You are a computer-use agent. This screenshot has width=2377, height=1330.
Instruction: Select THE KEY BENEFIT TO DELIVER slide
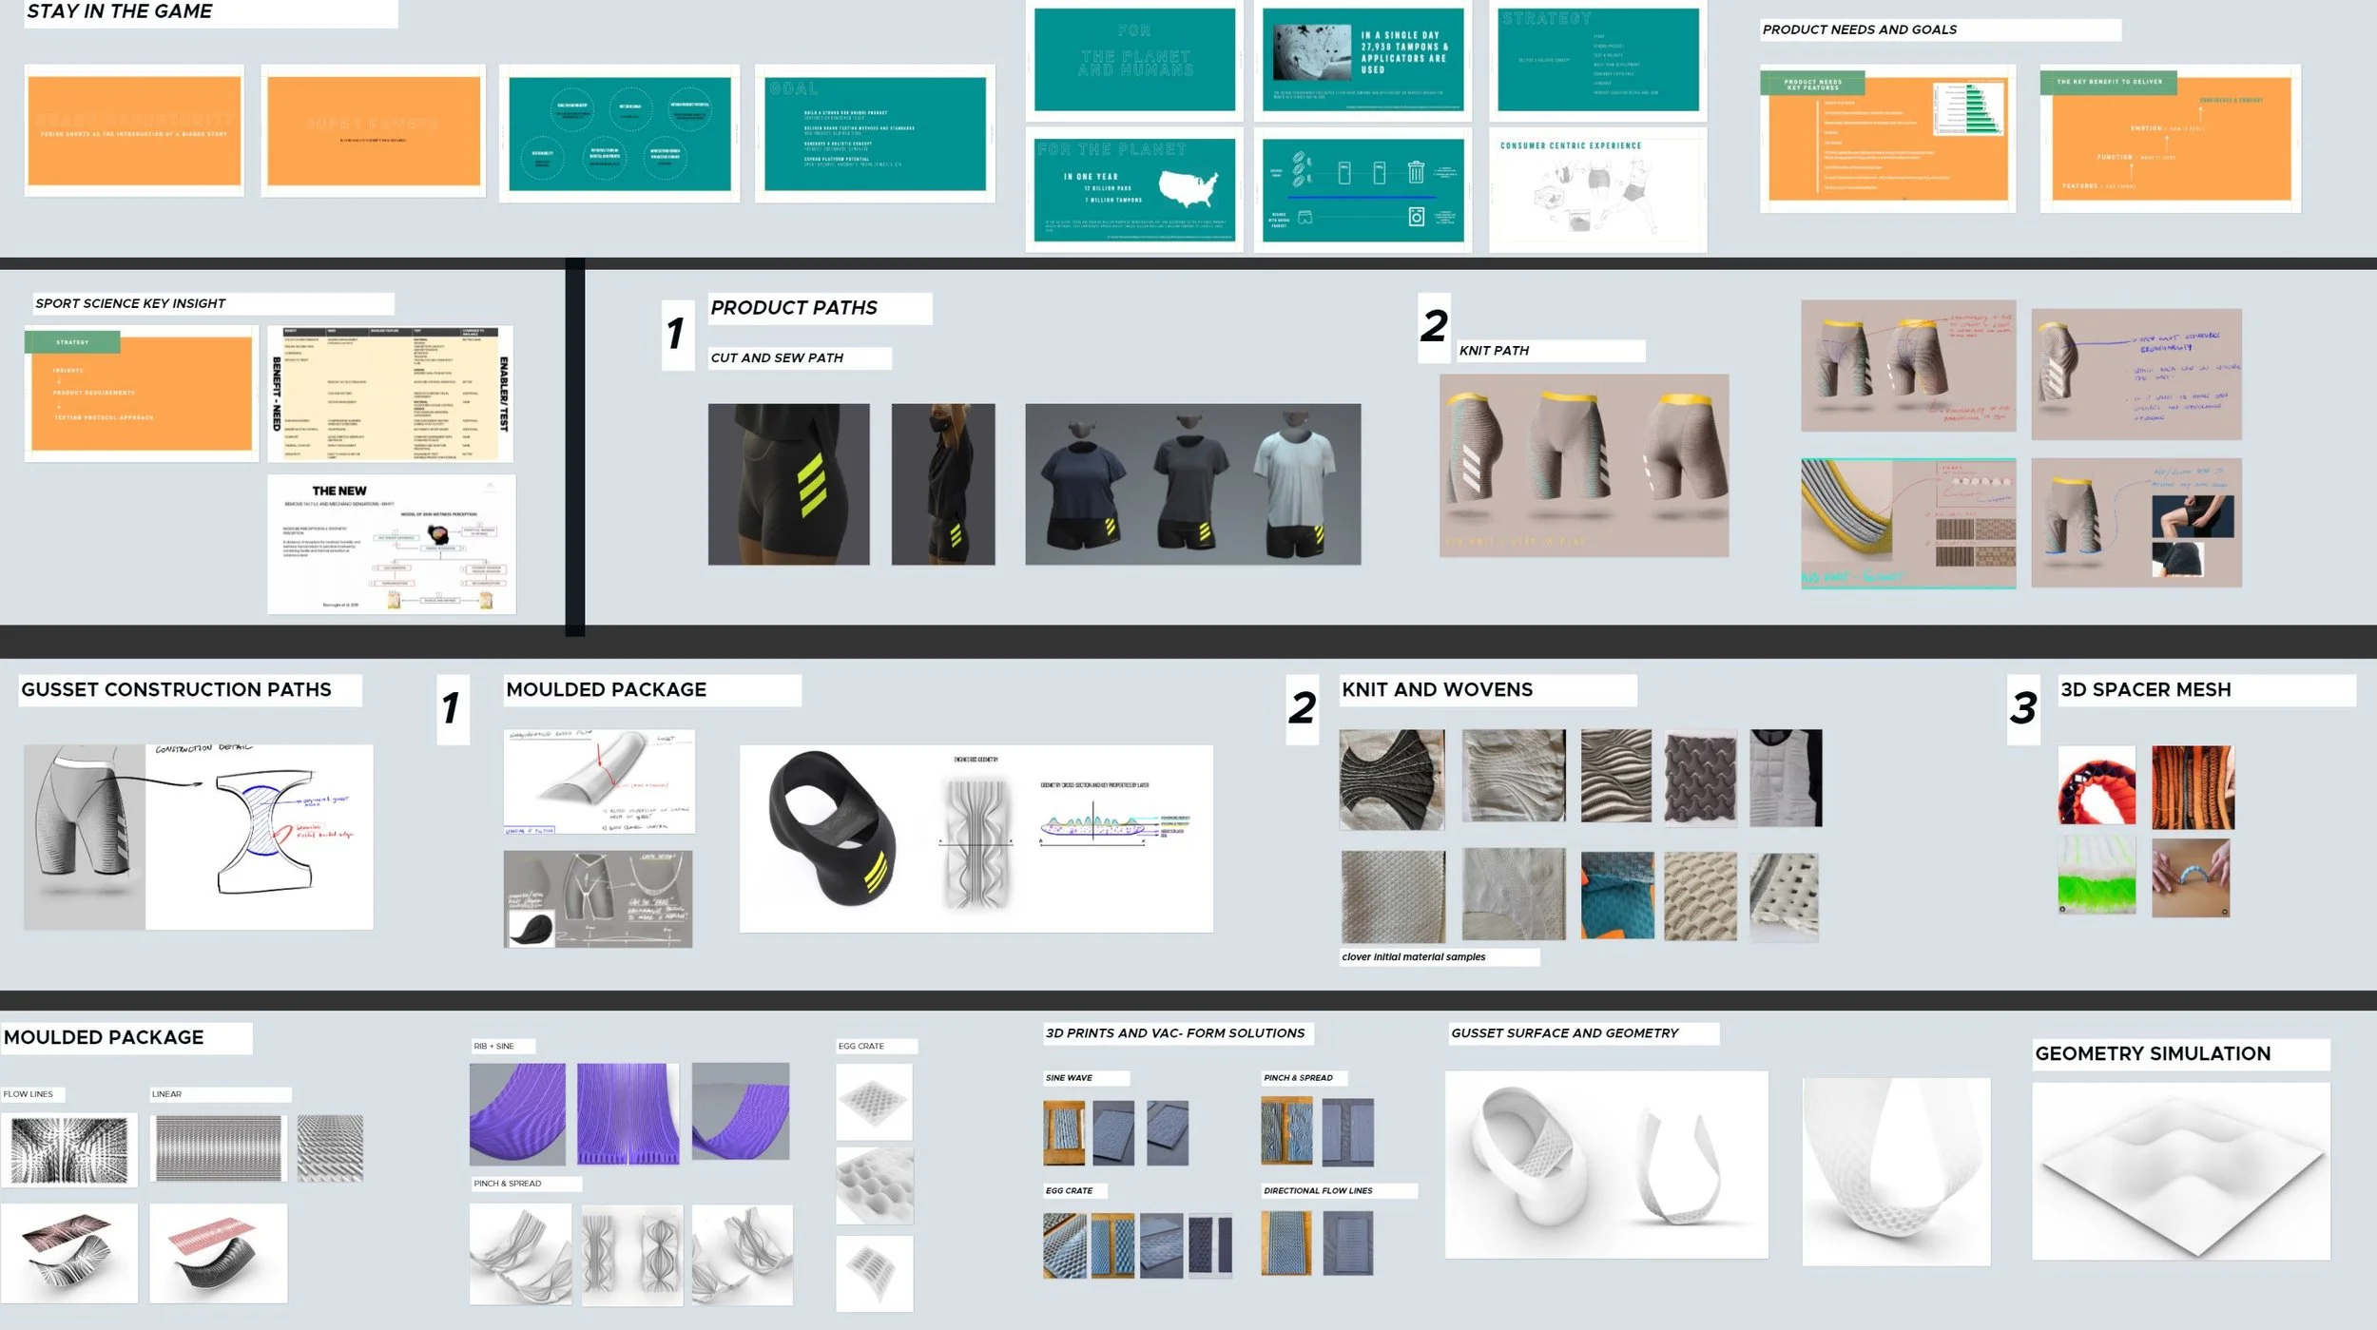(x=2170, y=138)
